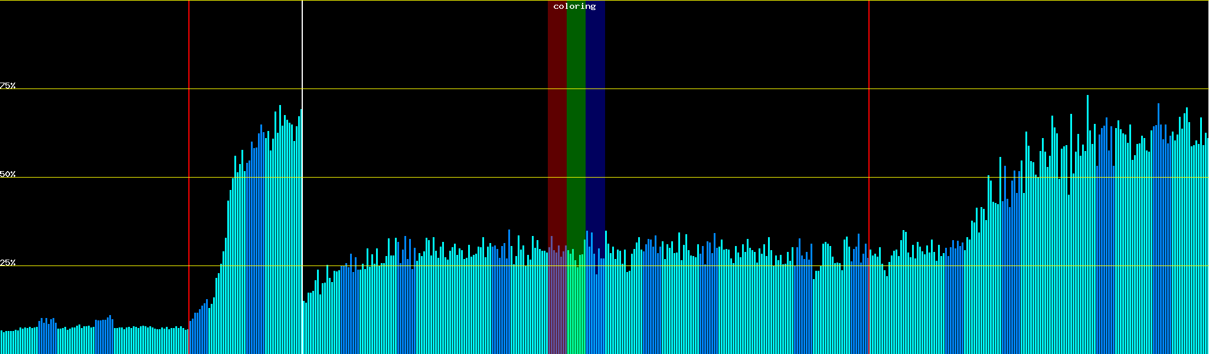
Task: Select the dark red coloring band
Action: point(557,118)
